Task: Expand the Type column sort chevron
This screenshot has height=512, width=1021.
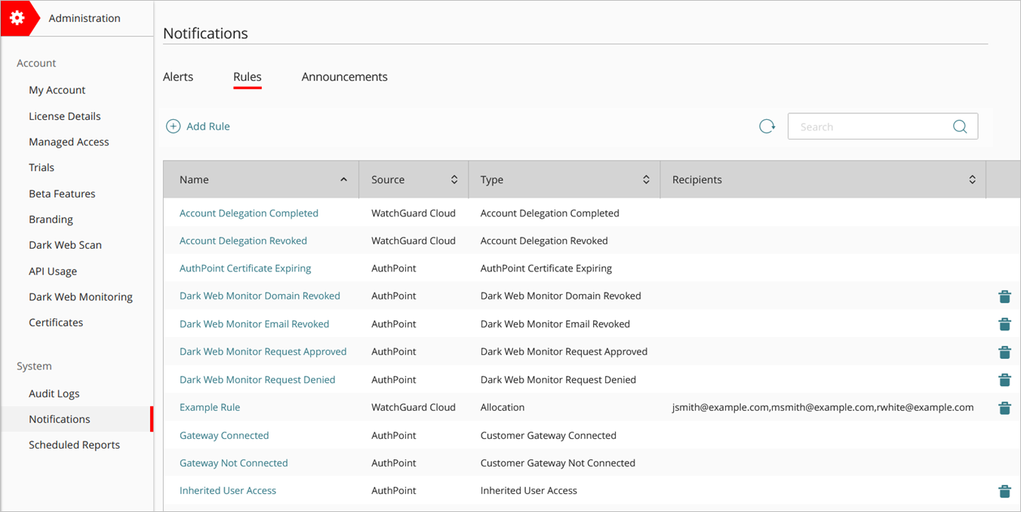Action: (x=645, y=179)
